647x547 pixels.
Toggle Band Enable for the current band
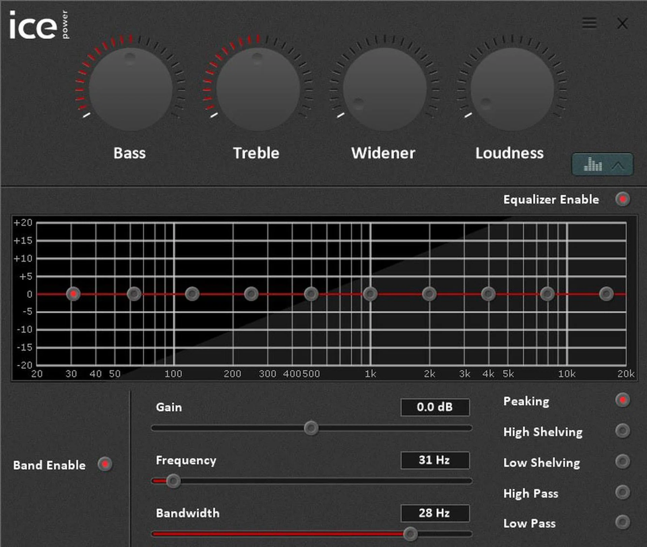point(105,464)
